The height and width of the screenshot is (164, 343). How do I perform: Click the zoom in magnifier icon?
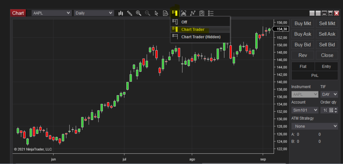coord(138,13)
